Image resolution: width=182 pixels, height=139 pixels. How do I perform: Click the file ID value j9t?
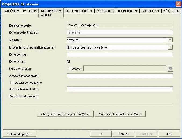(x=68, y=61)
